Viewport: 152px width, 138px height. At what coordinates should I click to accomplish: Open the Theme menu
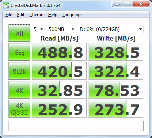[x=36, y=15]
